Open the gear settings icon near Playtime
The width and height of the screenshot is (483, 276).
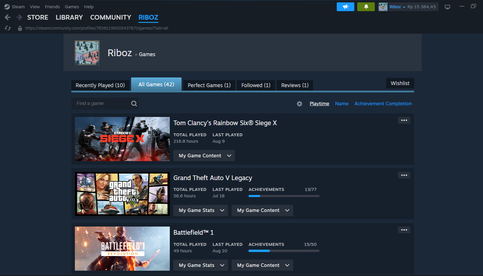[300, 104]
